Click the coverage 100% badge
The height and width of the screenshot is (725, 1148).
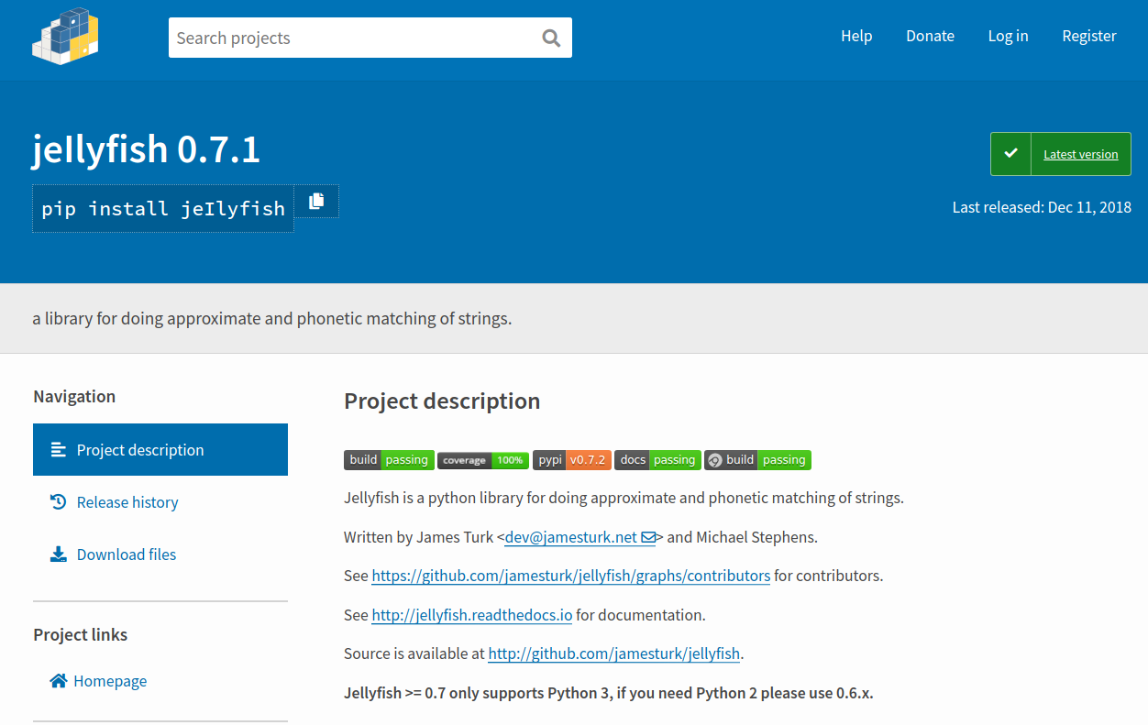click(x=482, y=460)
